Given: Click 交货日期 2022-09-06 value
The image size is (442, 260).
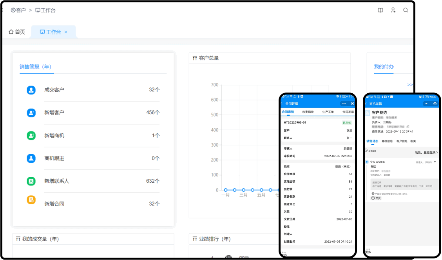Looking at the screenshot, I should click(344, 219).
